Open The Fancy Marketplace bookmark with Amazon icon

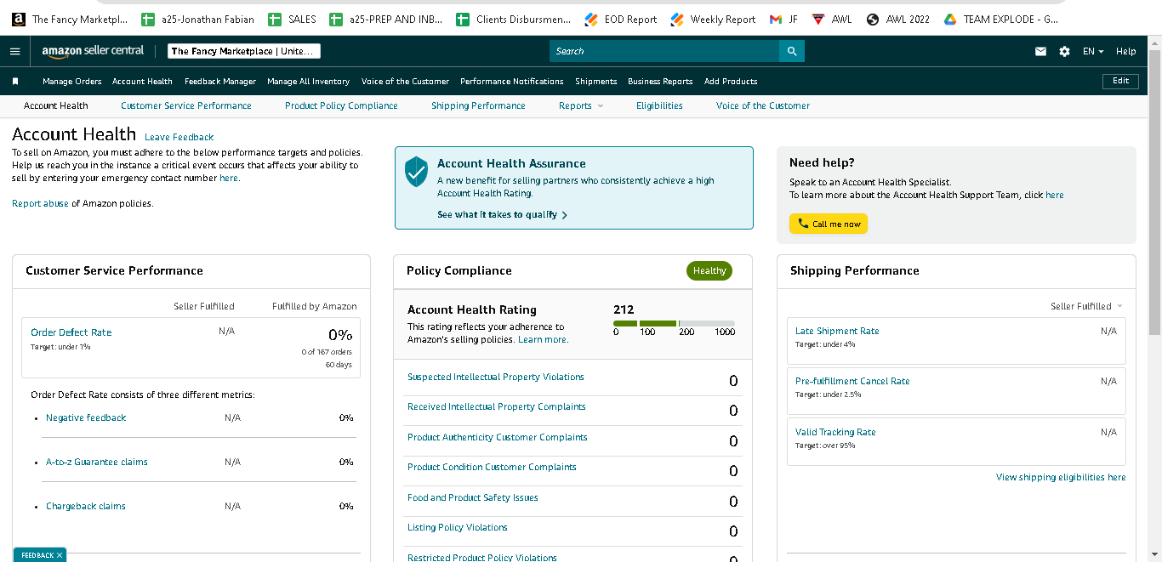[x=70, y=19]
